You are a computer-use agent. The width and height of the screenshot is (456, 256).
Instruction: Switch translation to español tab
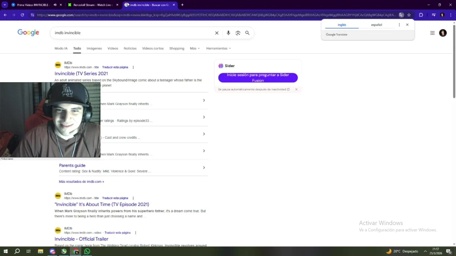(x=377, y=25)
